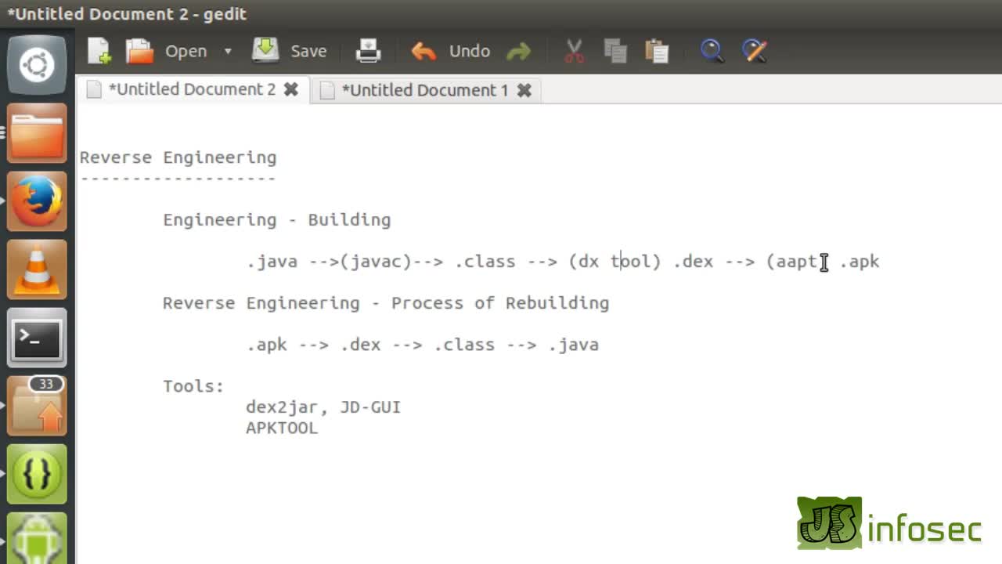This screenshot has width=1002, height=564.
Task: Open Files manager from launcher
Action: coord(37,133)
